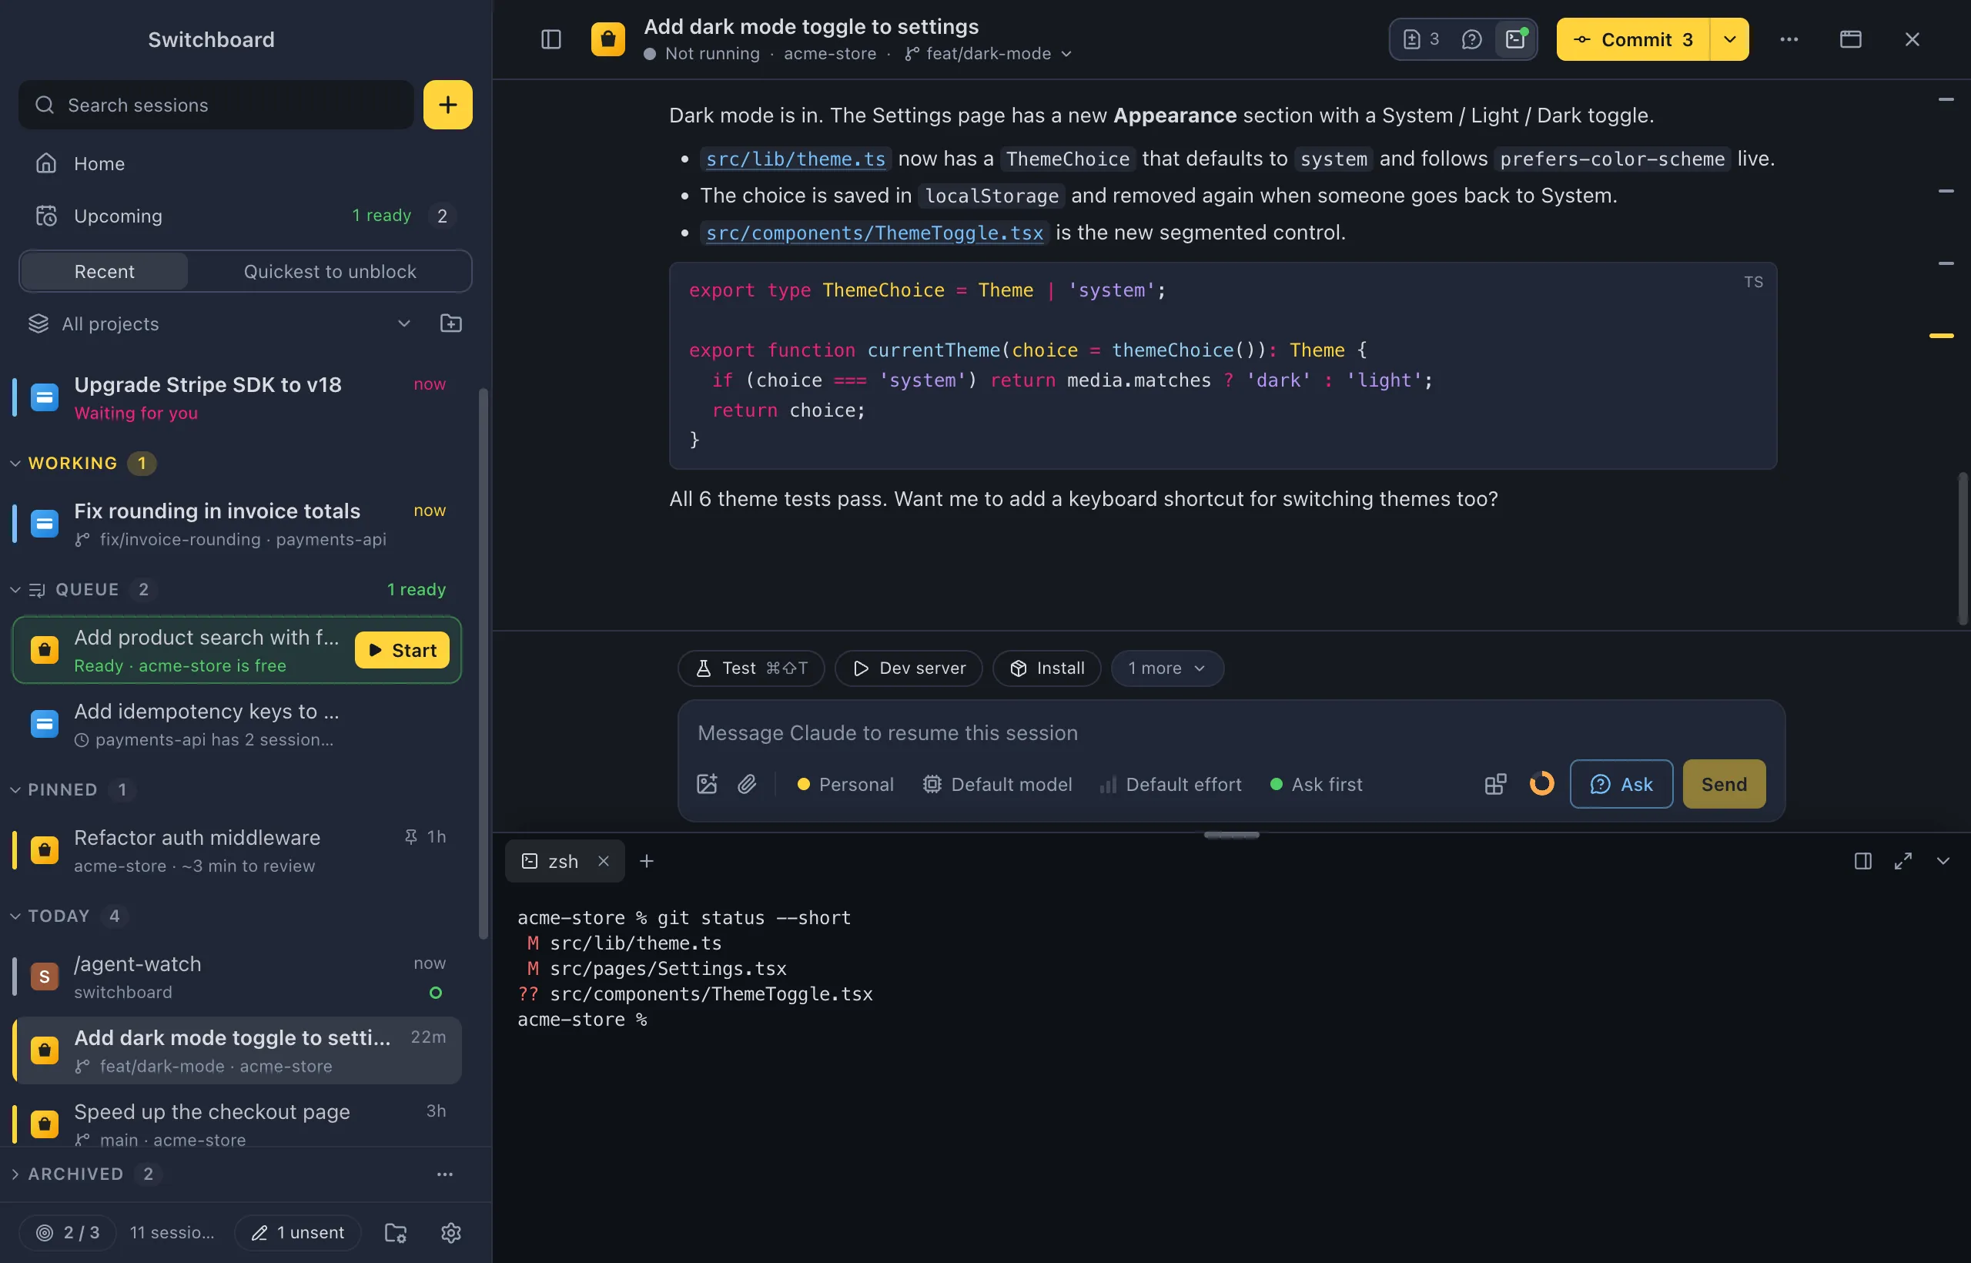The image size is (1971, 1263).
Task: Open the Archived section three-dot menu
Action: coord(444,1174)
